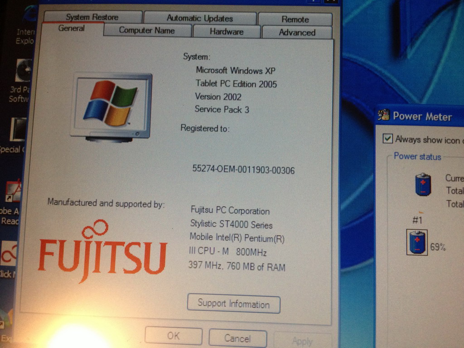The height and width of the screenshot is (348, 464).
Task: Open the Hardware tab
Action: pos(226,31)
